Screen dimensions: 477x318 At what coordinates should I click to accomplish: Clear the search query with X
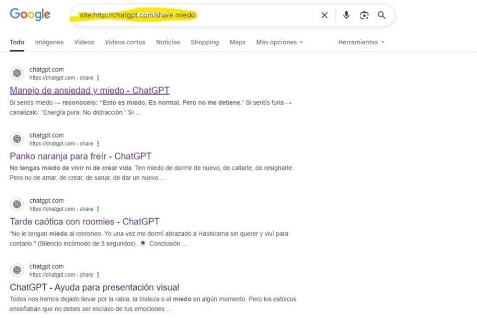(324, 15)
